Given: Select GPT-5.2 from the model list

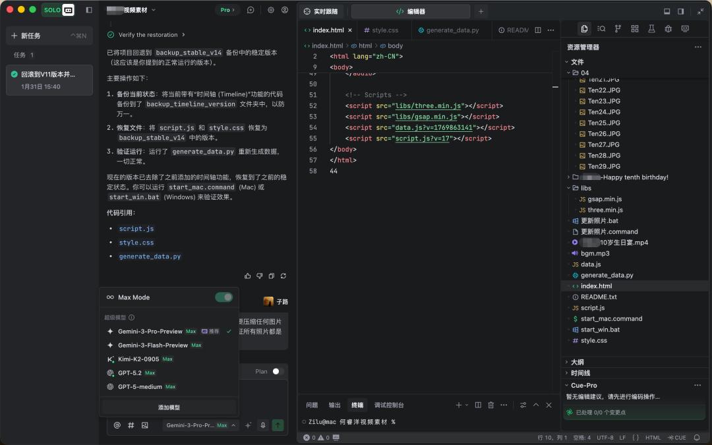Looking at the screenshot, I should click(x=130, y=373).
